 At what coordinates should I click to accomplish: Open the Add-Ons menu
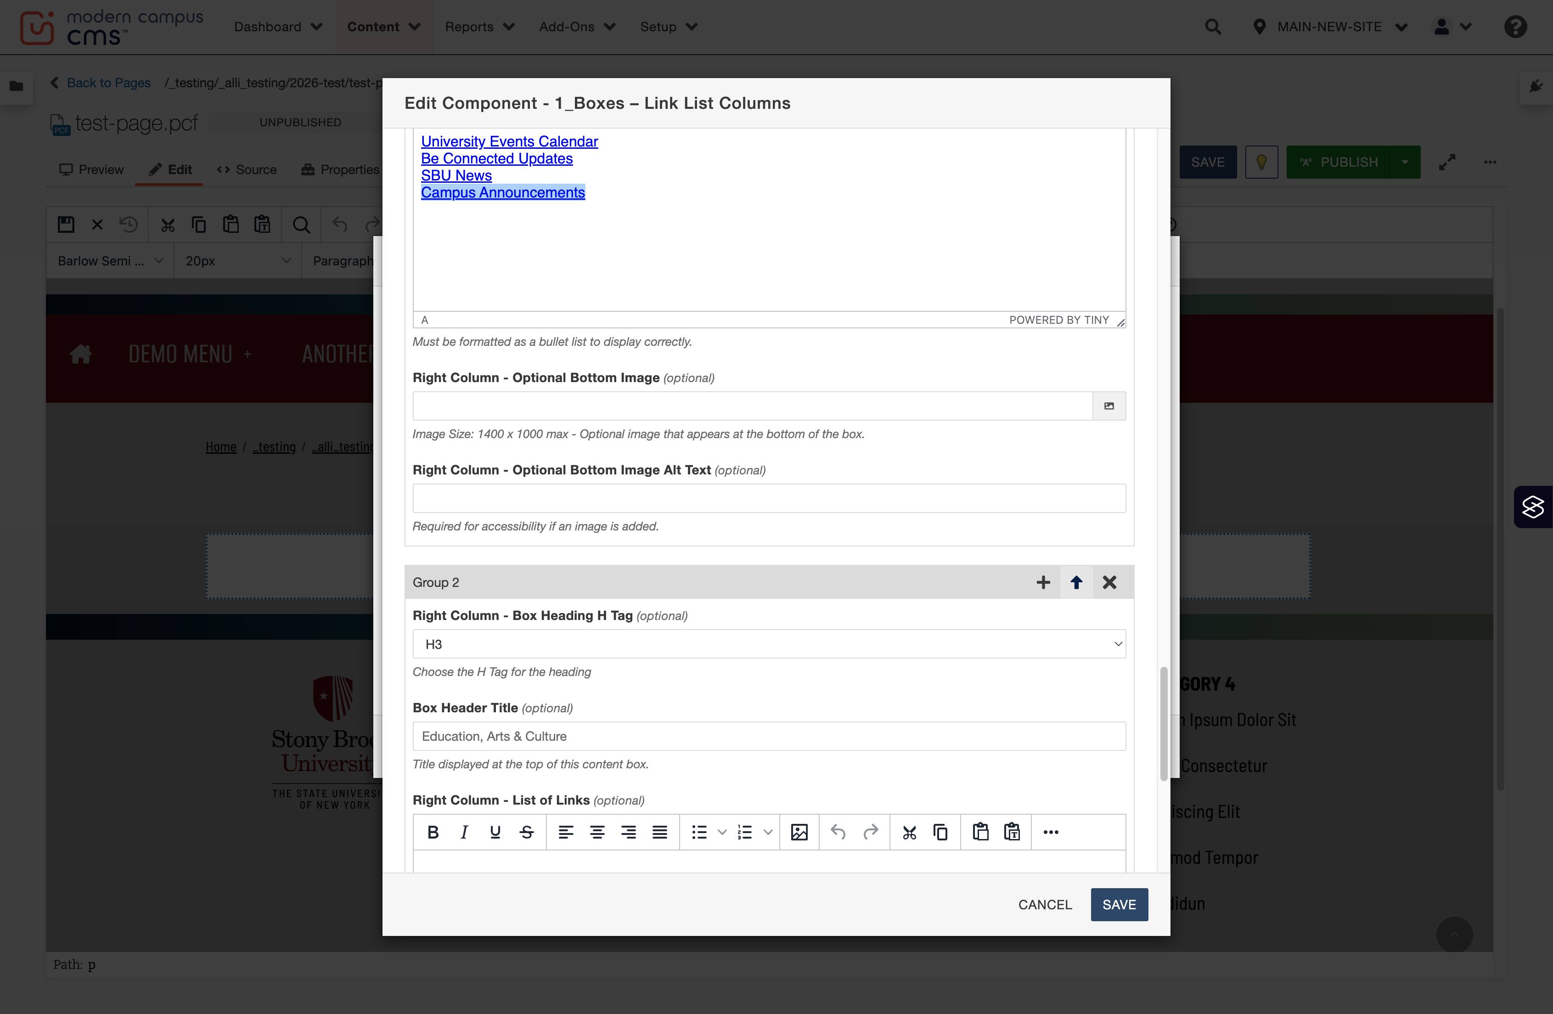[577, 27]
